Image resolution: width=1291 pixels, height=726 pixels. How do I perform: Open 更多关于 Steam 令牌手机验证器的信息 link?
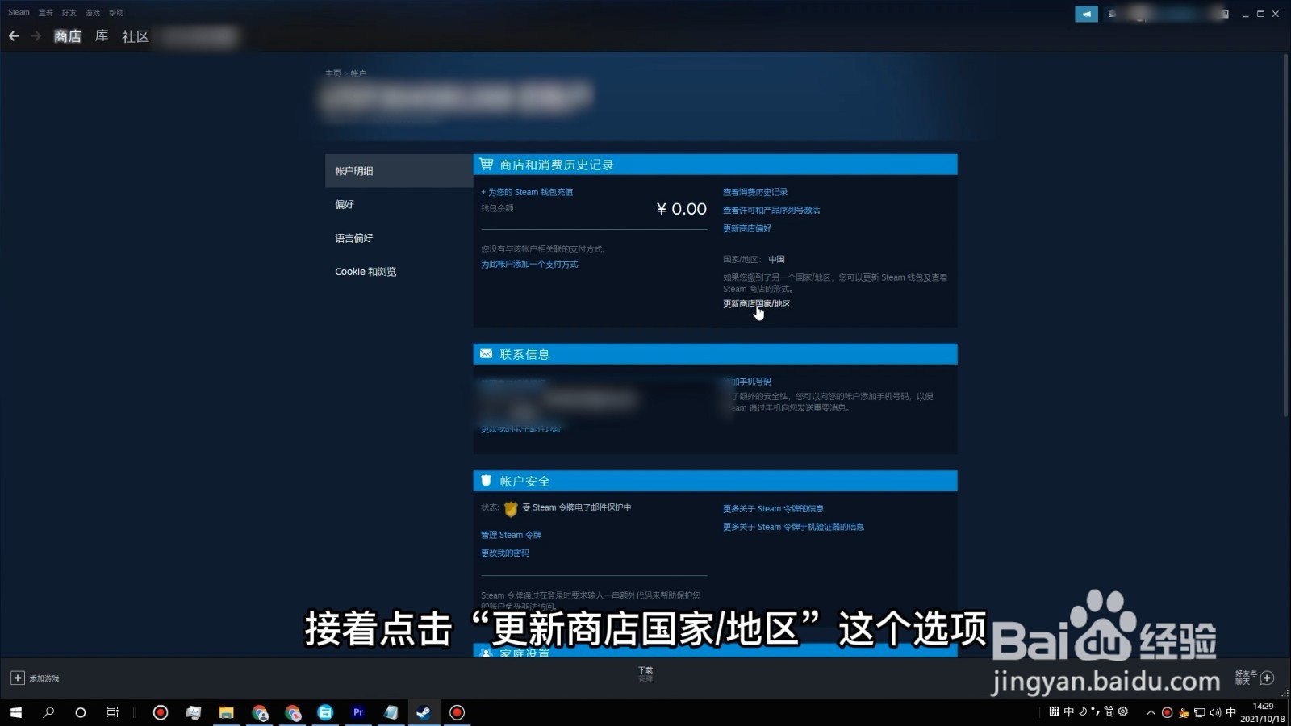tap(793, 527)
